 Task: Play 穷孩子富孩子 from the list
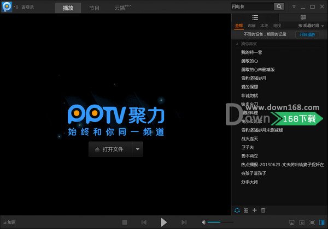254,173
